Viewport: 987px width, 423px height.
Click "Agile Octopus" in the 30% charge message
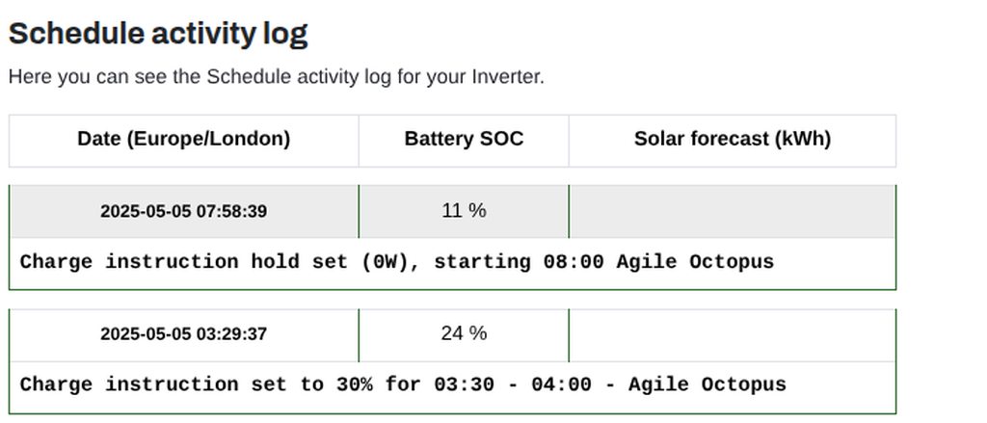pos(707,385)
